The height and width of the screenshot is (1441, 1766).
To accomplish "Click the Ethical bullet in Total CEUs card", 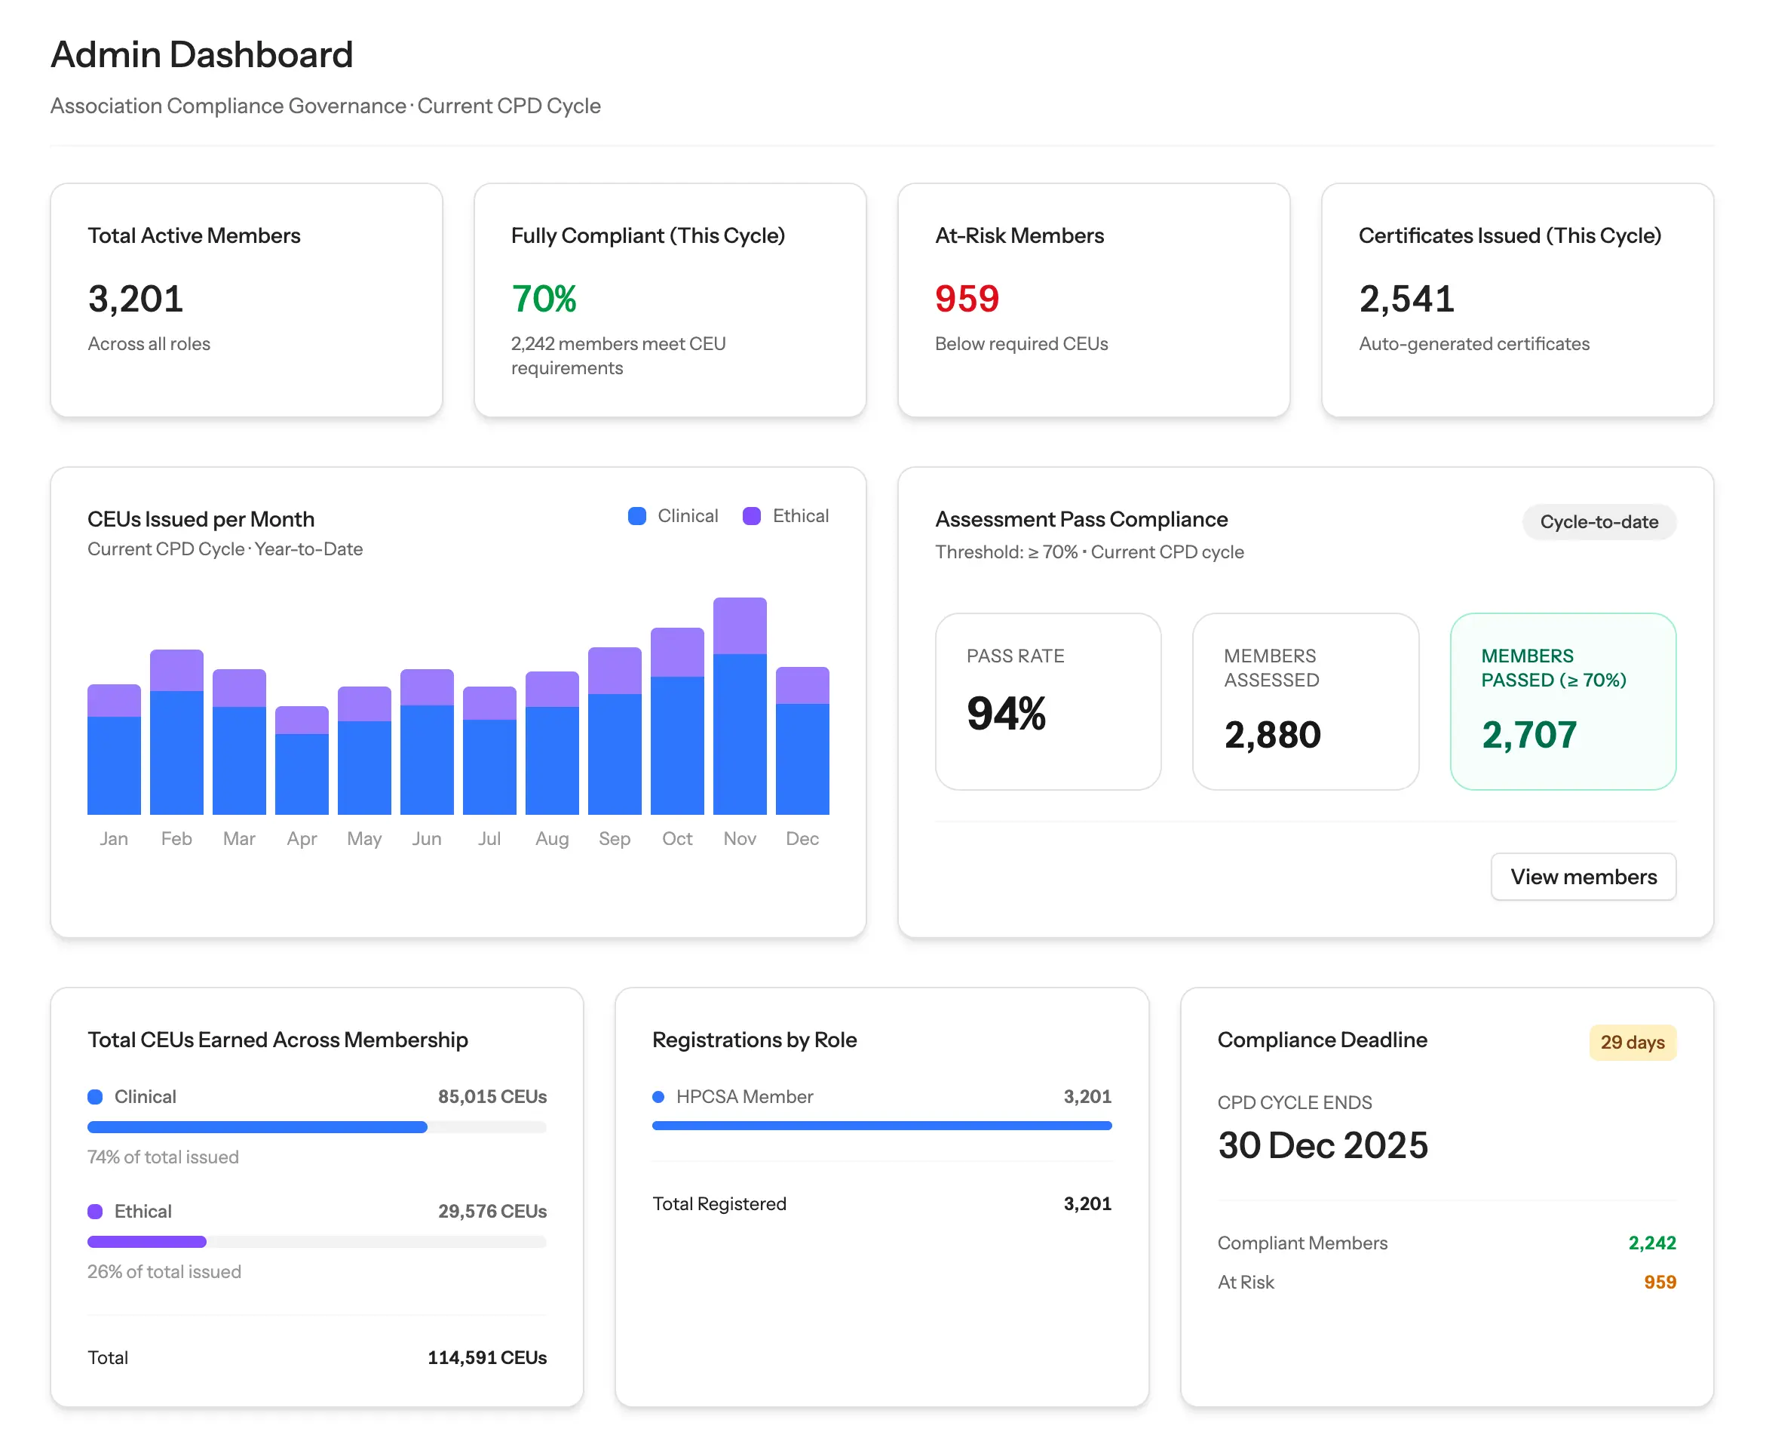I will point(94,1211).
